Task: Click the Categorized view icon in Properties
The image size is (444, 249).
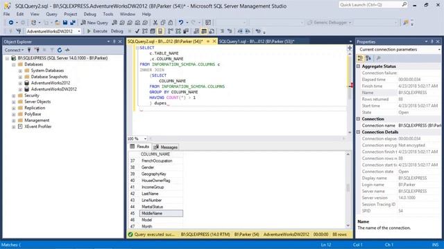Action: coord(361,58)
